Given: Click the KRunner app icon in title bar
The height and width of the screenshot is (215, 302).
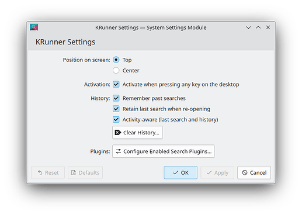Looking at the screenshot, I should [x=34, y=27].
